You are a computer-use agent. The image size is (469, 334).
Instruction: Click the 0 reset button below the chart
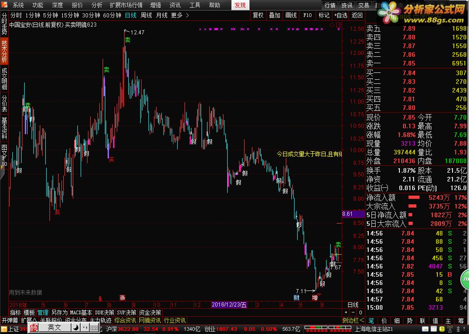point(361,312)
